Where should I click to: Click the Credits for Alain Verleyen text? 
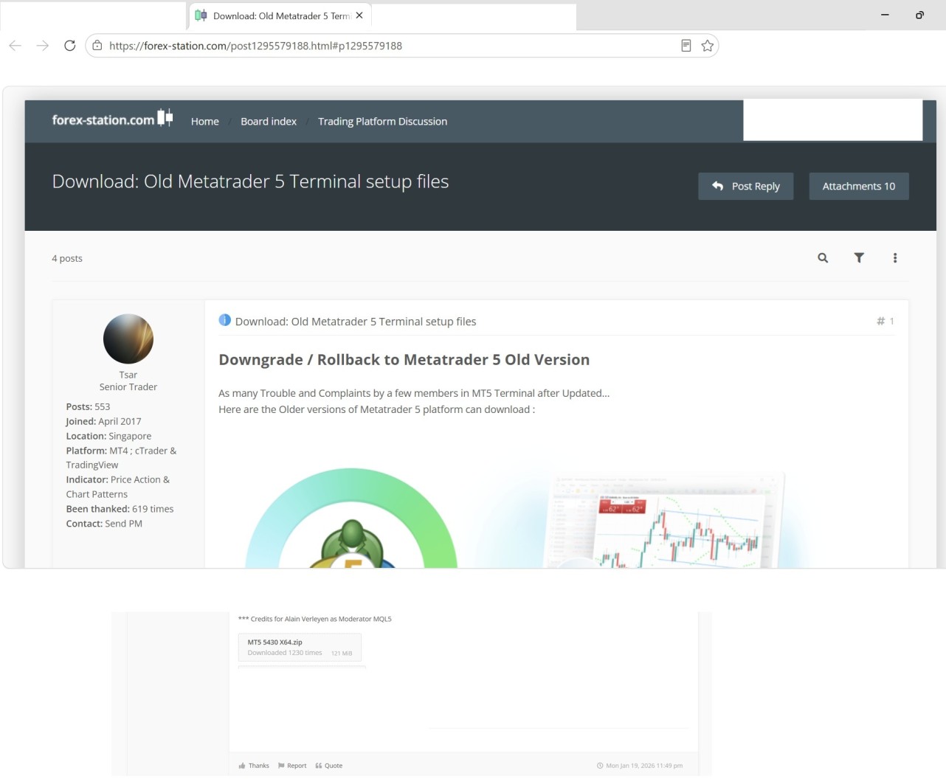[315, 619]
